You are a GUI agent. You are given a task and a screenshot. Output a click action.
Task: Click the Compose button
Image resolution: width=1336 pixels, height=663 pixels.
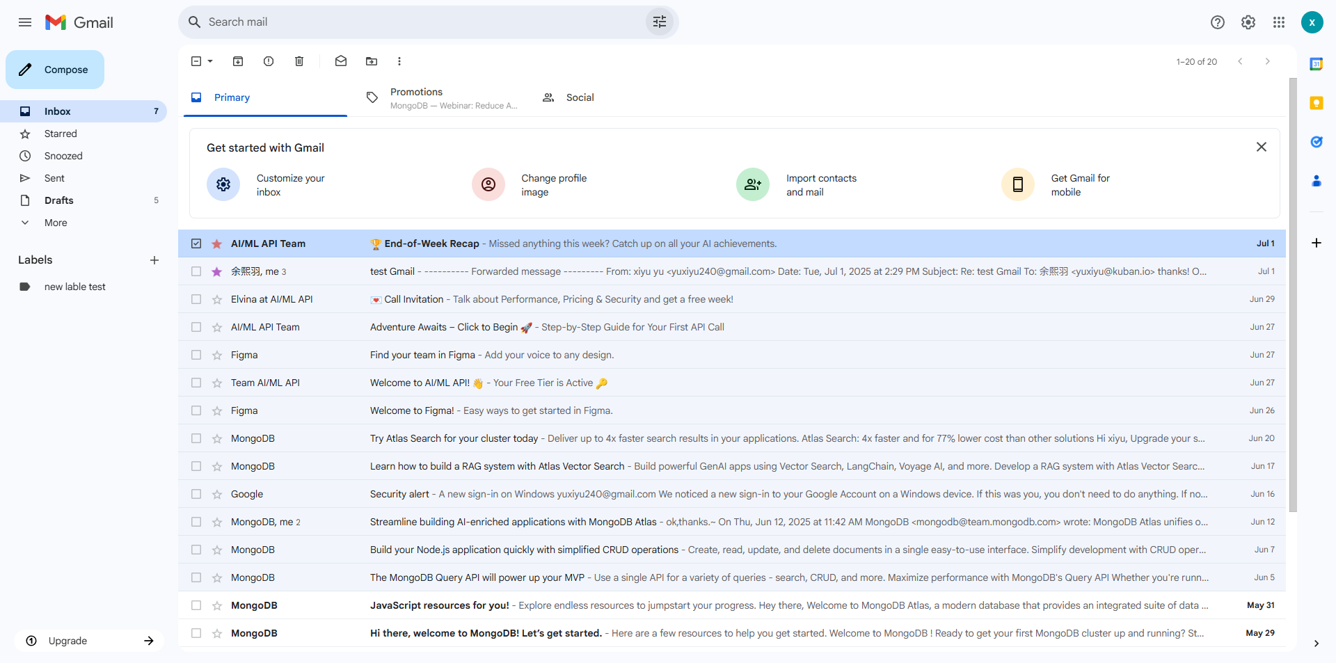55,70
